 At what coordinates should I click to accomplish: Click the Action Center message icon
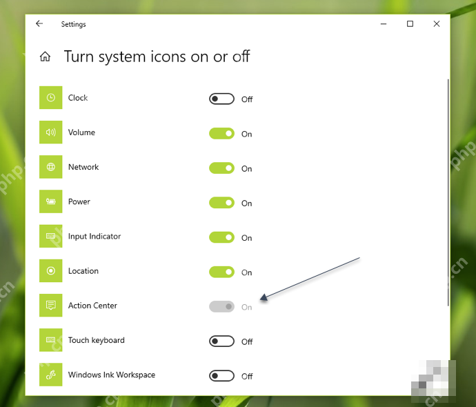[x=50, y=305]
